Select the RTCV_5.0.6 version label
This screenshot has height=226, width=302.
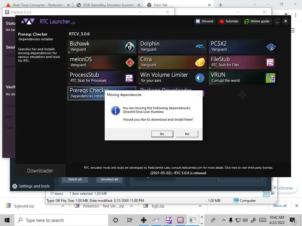coord(79,34)
